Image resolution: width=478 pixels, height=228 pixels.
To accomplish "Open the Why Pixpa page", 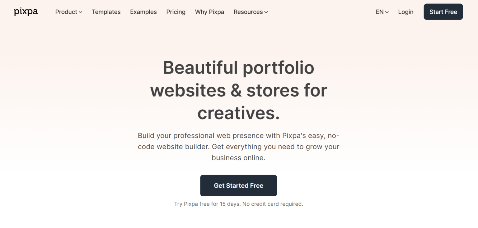I will click(209, 12).
